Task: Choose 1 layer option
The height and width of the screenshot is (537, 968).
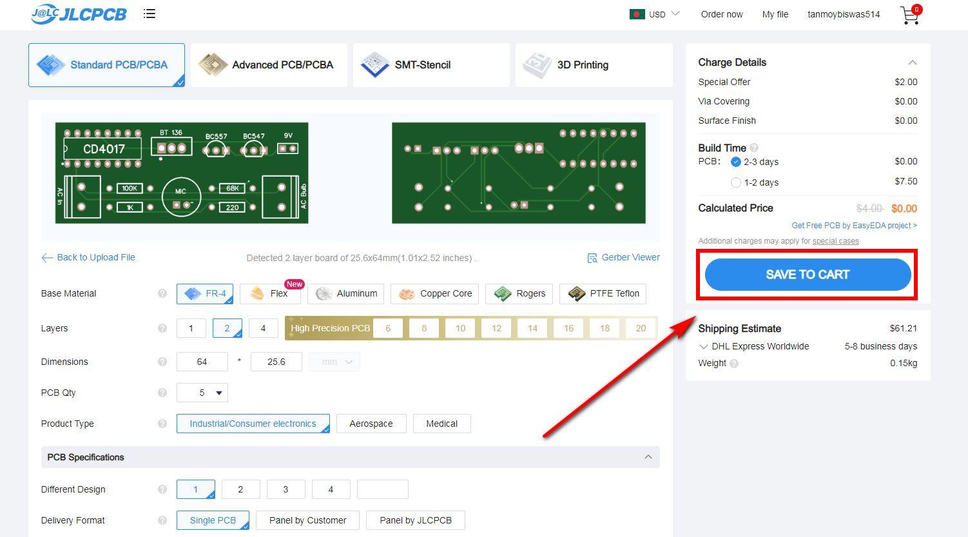Action: 191,328
